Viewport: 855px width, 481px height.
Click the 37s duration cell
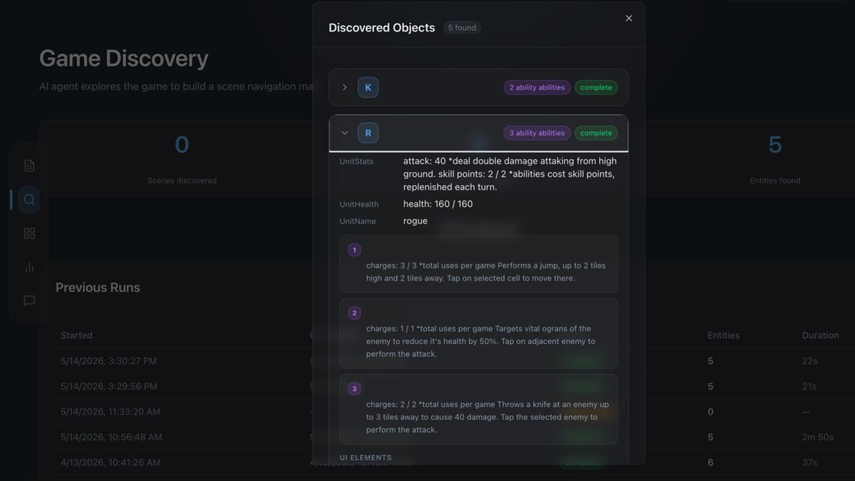click(810, 462)
